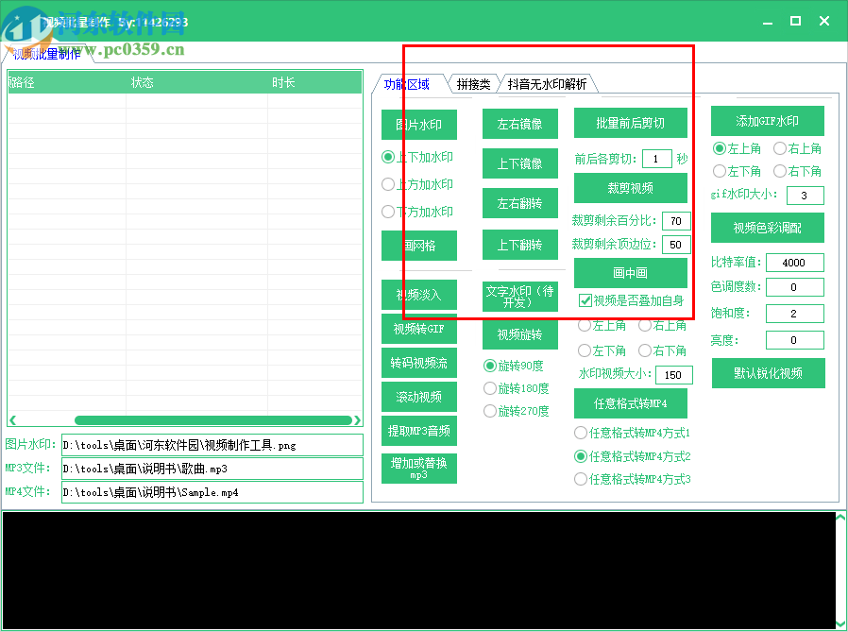This screenshot has width=848, height=632.
Task: Click the 上下翻转 button
Action: (x=519, y=245)
